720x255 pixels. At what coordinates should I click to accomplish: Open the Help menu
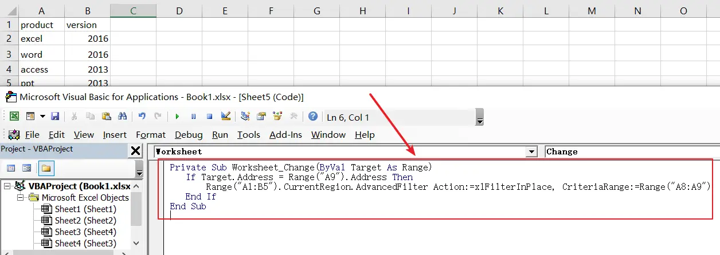[x=365, y=135]
